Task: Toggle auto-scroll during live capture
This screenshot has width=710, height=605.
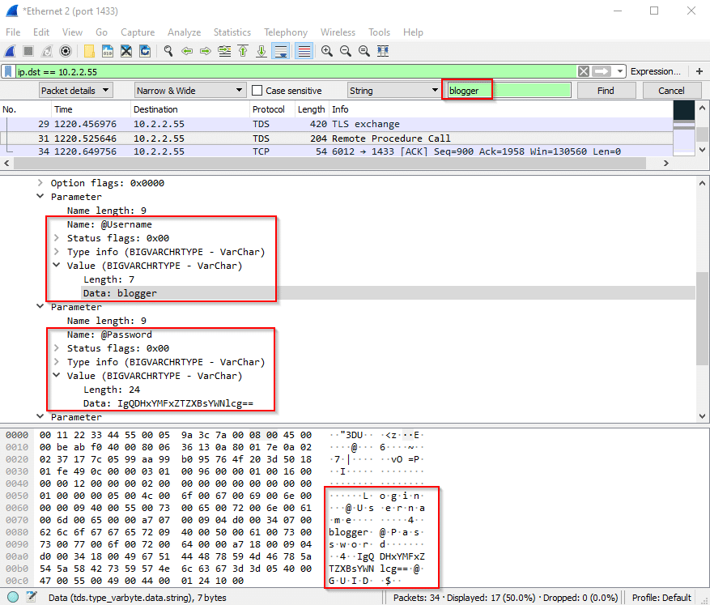Action: (281, 50)
